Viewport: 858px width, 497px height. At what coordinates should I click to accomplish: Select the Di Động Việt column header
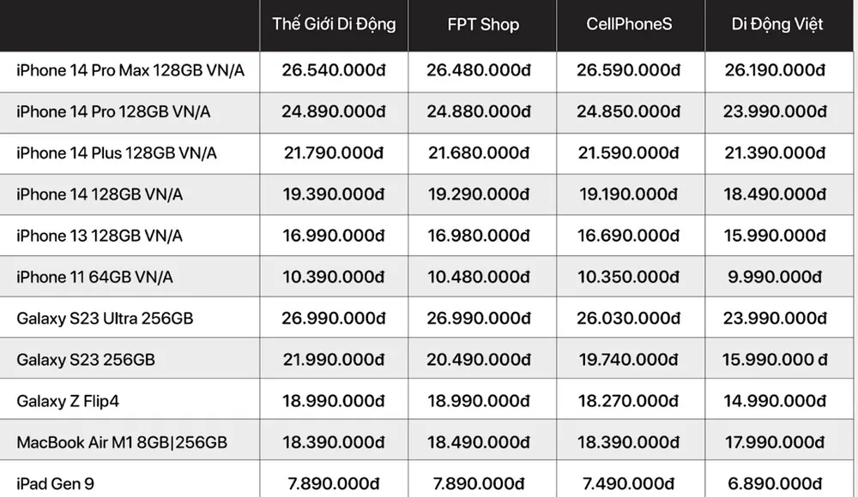click(777, 24)
